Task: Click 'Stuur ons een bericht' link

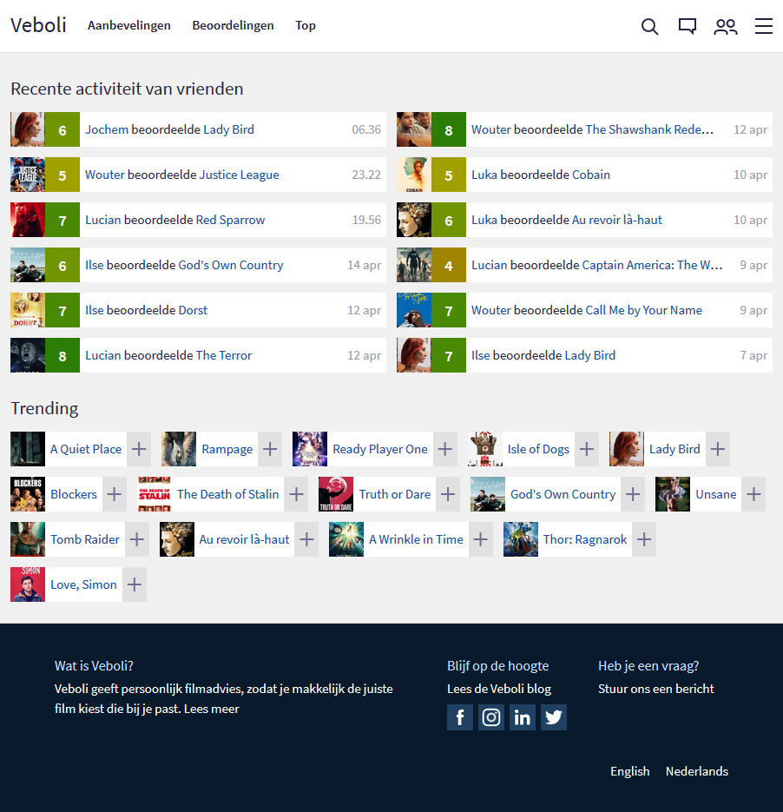Action: (655, 689)
